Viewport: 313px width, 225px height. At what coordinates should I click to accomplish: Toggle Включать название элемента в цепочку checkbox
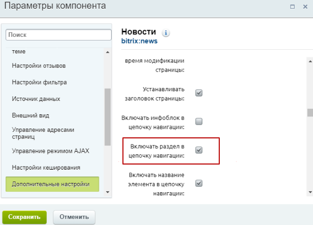pyautogui.click(x=199, y=183)
